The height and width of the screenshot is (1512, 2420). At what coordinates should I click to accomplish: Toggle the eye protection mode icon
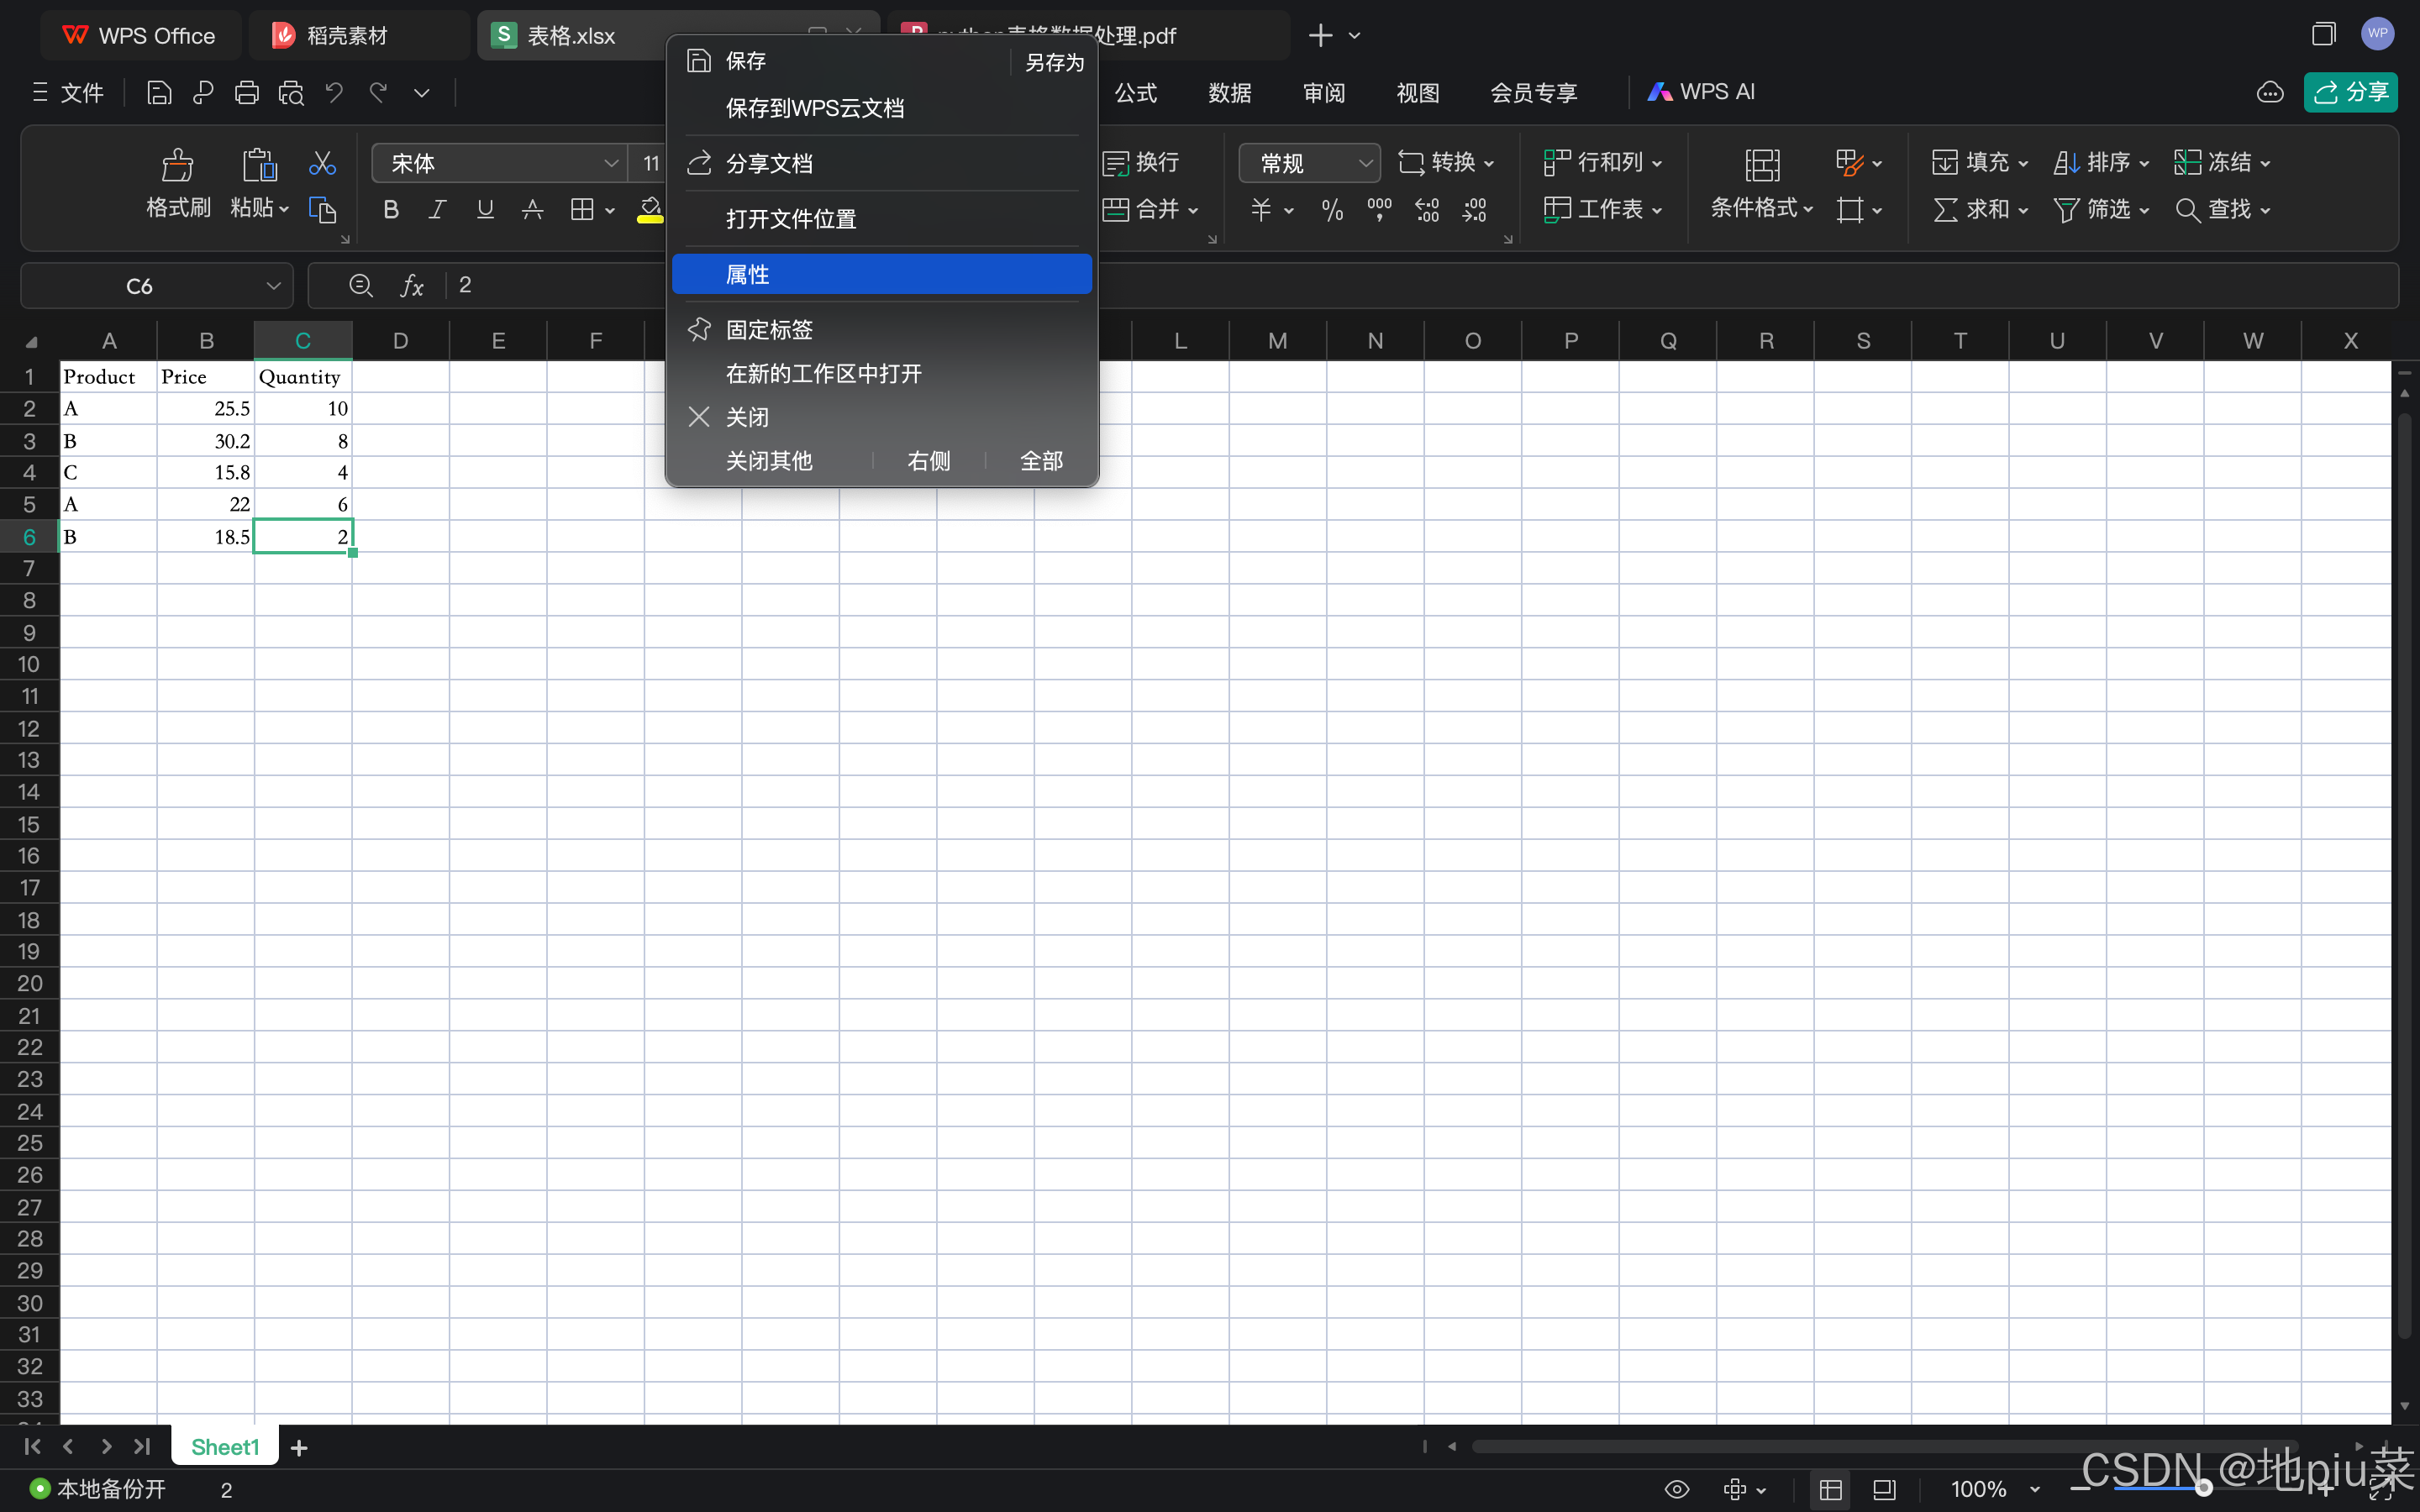point(1676,1489)
